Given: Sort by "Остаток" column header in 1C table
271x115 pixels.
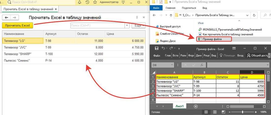Looking at the screenshot, I should point(90,34).
